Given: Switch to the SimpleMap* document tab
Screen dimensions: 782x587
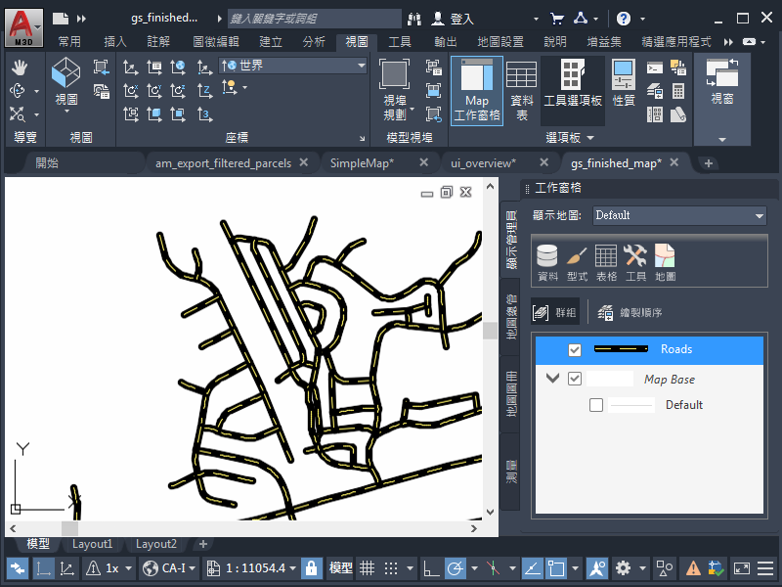Looking at the screenshot, I should click(362, 163).
